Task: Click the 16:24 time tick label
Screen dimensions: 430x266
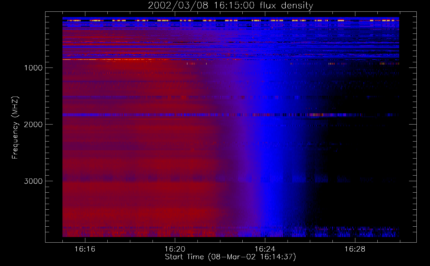Action: 265,249
